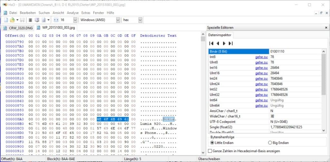Open disk using the drive icon

pos(37,20)
